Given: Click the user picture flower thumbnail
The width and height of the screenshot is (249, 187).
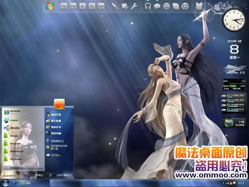Looking at the screenshot, I should tap(59, 104).
